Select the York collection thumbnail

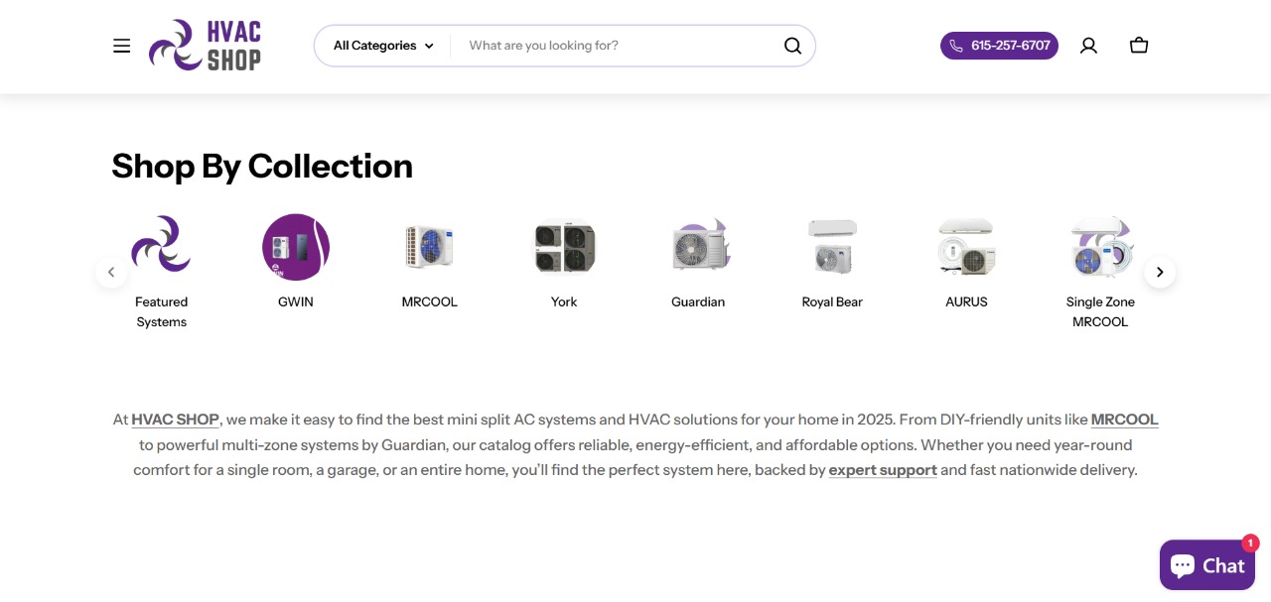click(x=564, y=247)
